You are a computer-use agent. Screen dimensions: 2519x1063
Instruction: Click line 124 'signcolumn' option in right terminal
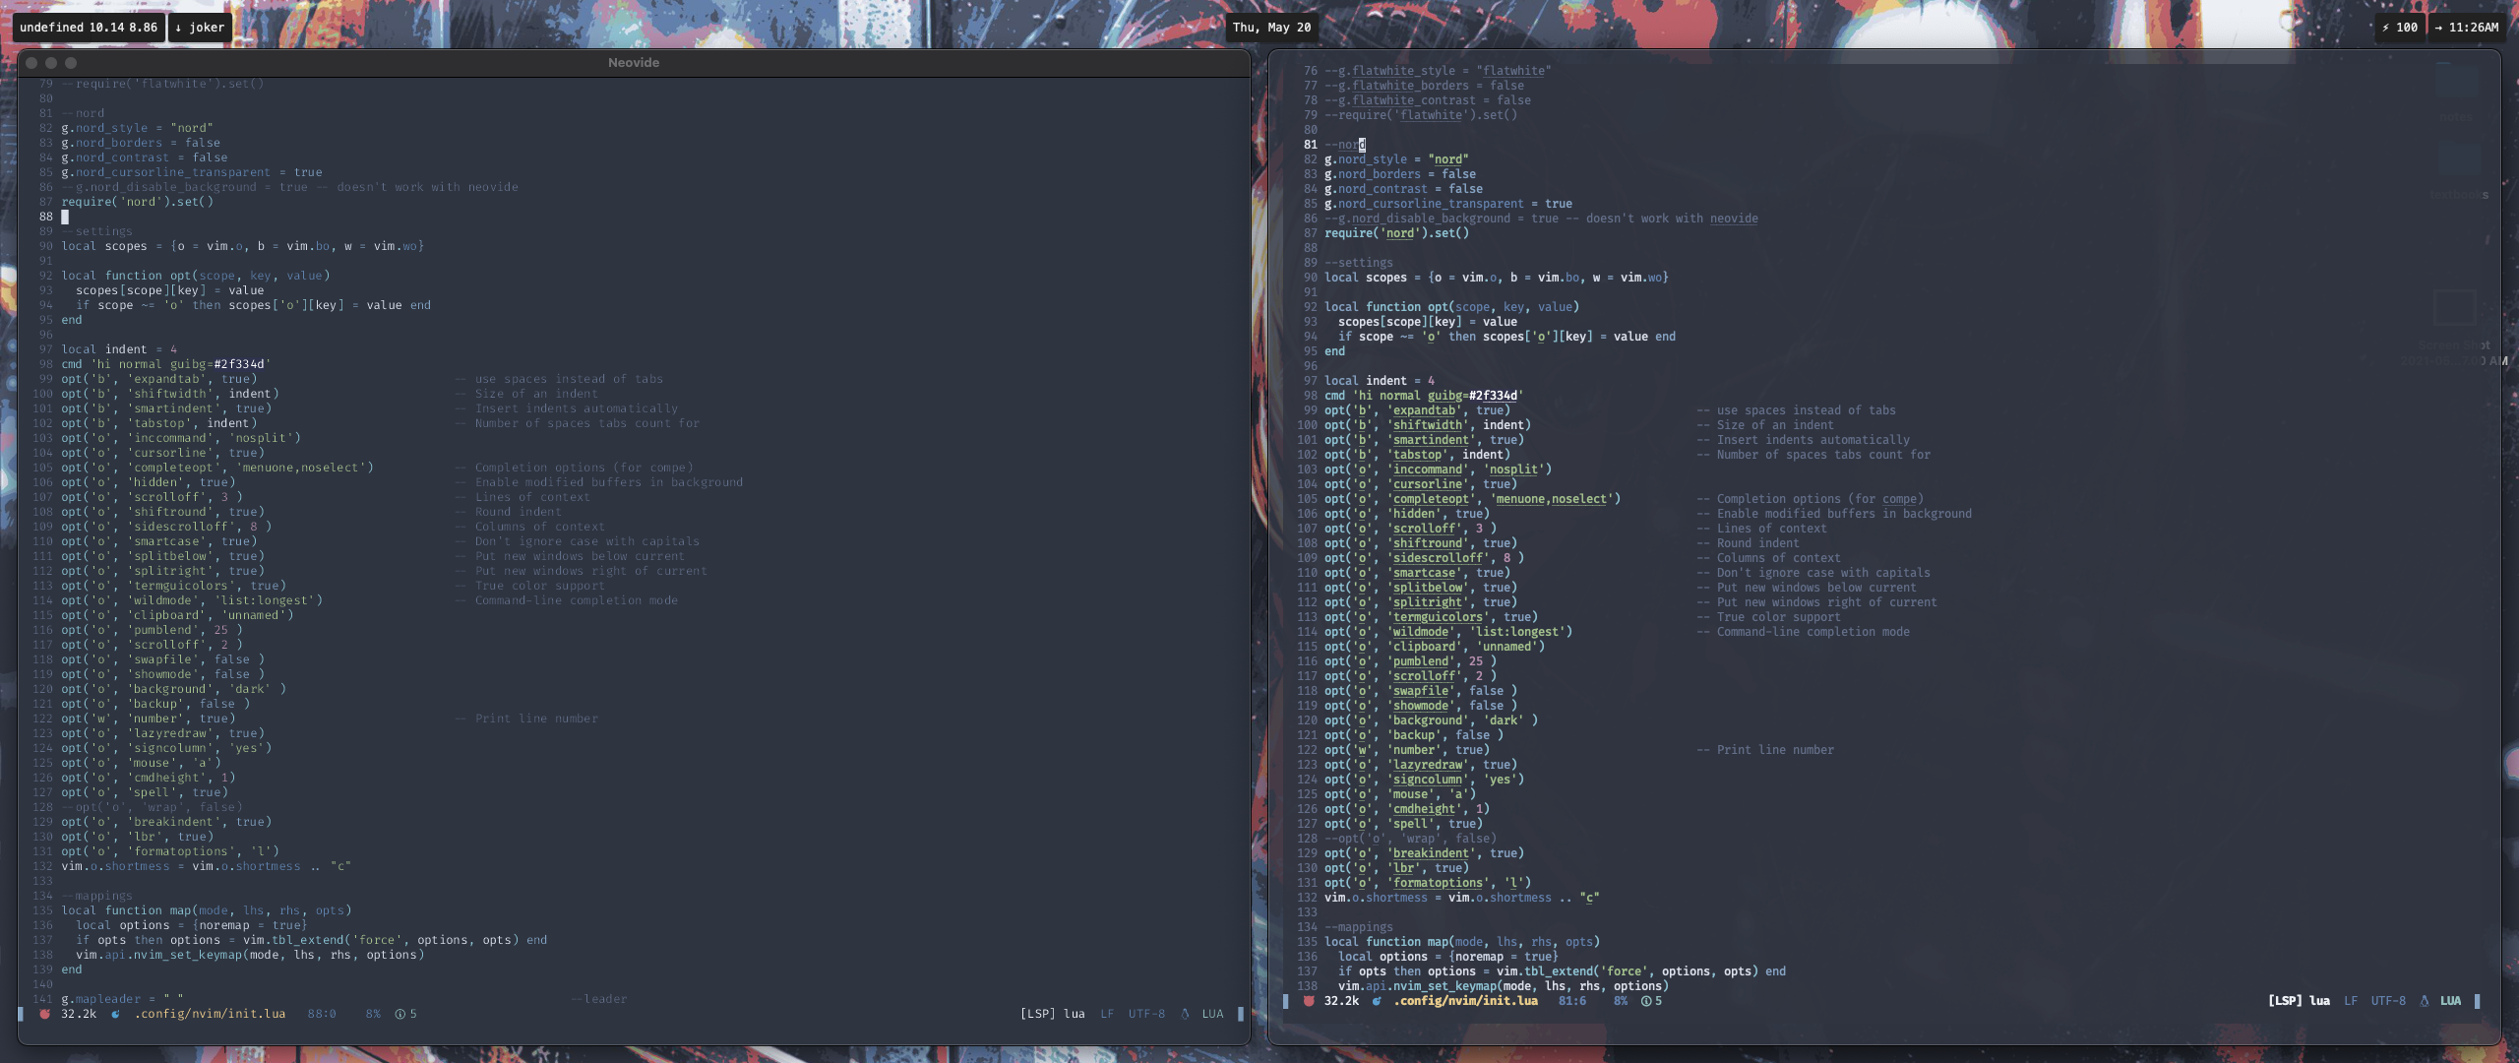[x=1424, y=780]
